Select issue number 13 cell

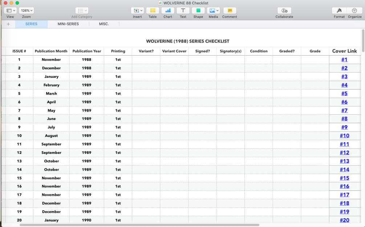click(x=19, y=161)
